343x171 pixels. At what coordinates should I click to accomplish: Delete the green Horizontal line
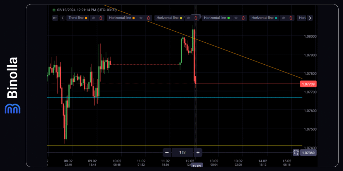(243, 18)
